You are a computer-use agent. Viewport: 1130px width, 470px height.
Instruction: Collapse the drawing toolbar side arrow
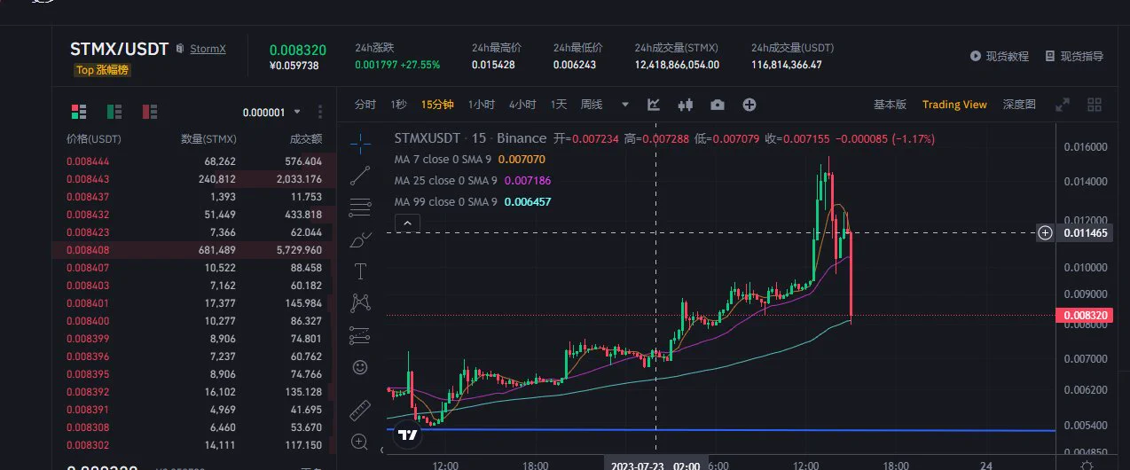click(383, 450)
